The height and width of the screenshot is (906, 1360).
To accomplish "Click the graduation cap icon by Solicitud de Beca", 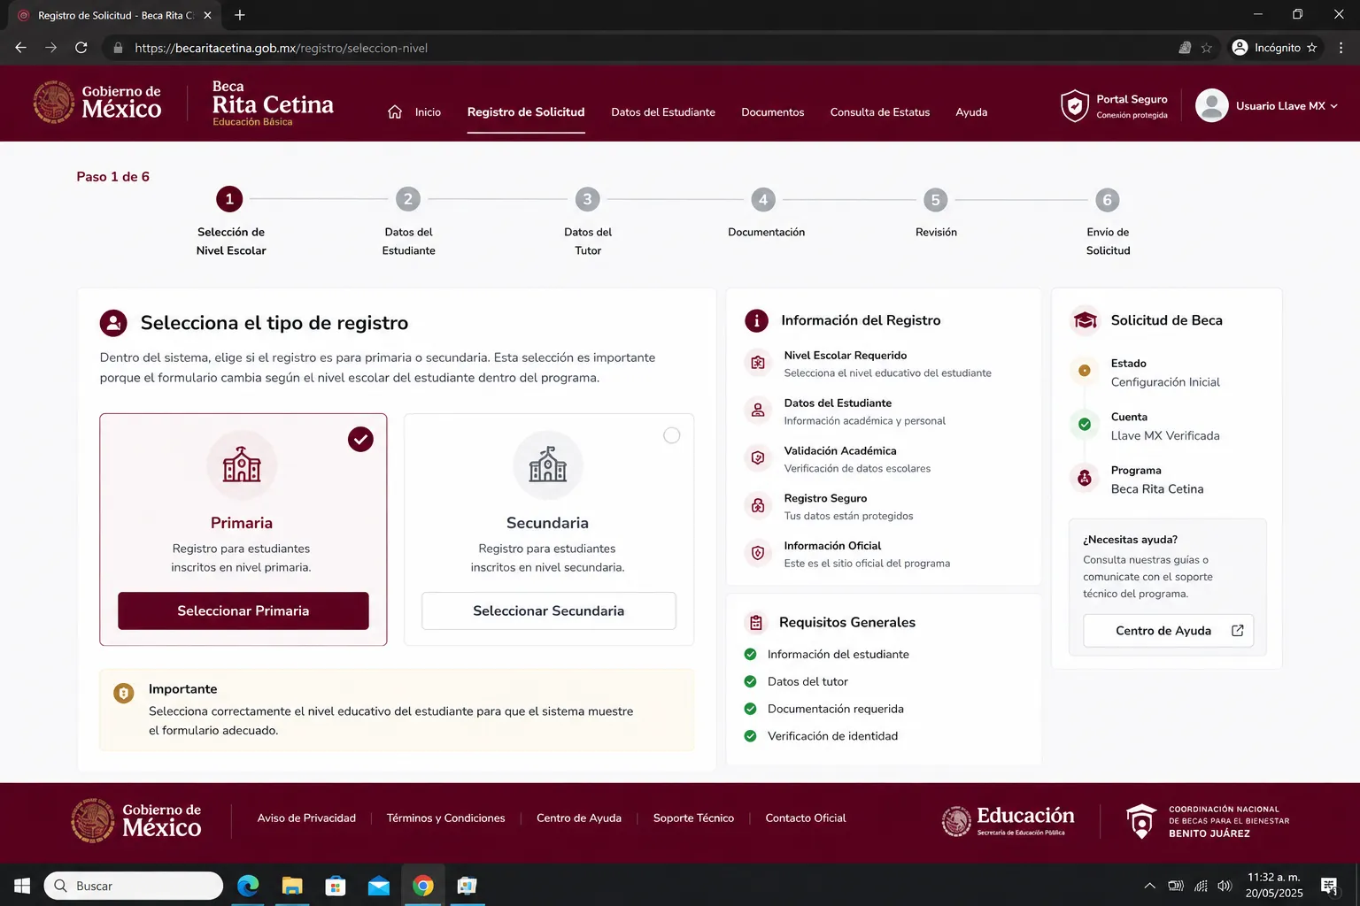I will click(1086, 320).
